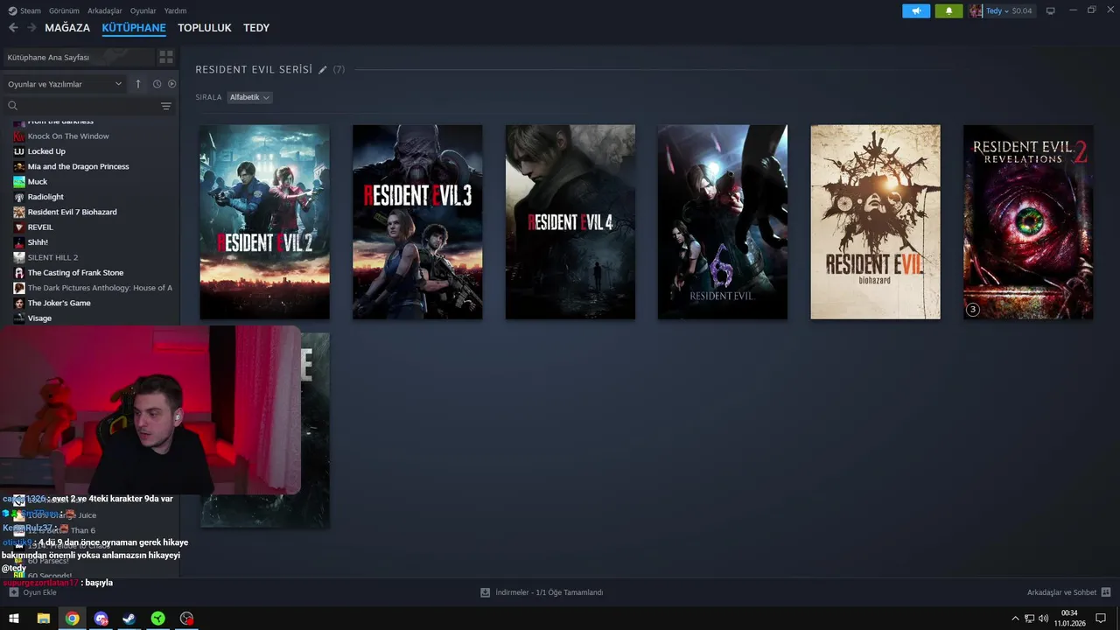Show hidden system tray icons
The image size is (1120, 630).
[x=1015, y=619]
